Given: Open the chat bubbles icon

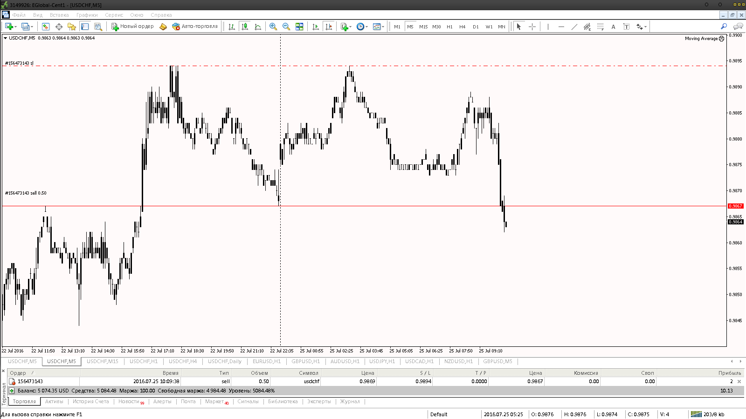Looking at the screenshot, I should 738,27.
